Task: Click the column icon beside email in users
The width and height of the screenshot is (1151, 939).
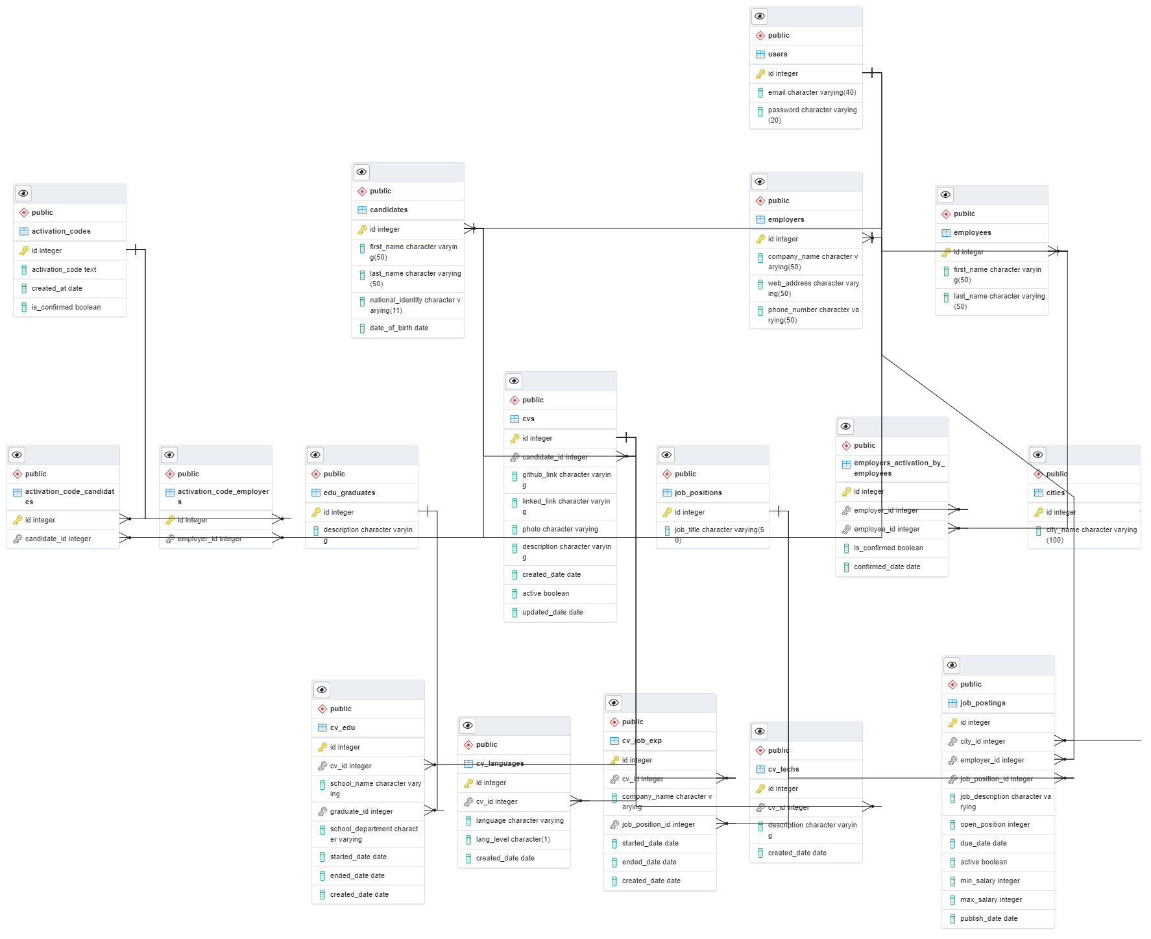Action: 760,92
